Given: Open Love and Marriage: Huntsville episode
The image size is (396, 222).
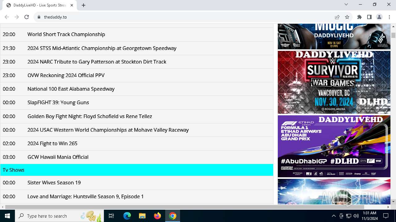Looking at the screenshot, I should (85, 196).
